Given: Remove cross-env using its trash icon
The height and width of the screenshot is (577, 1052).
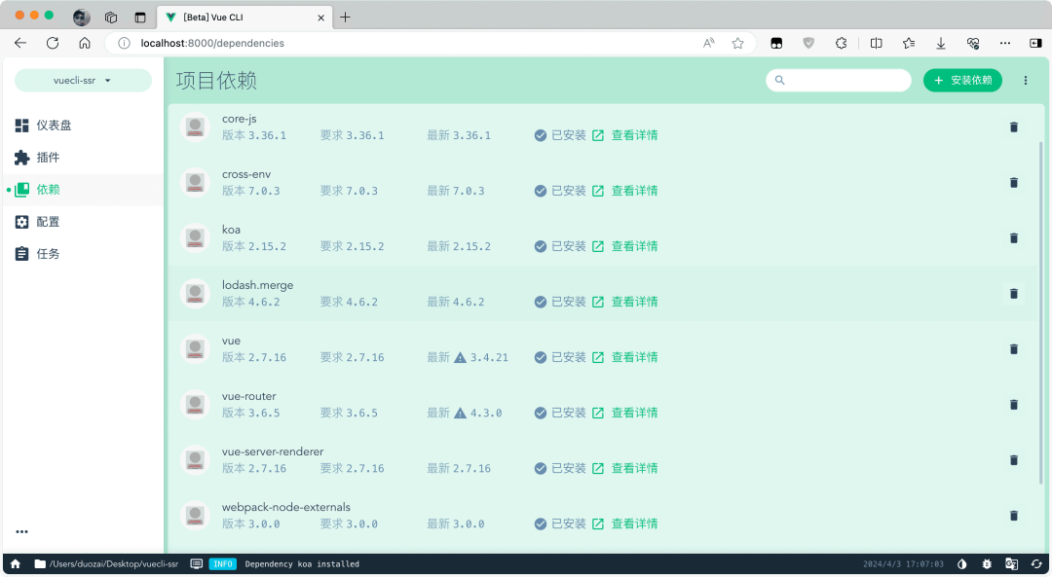Looking at the screenshot, I should pyautogui.click(x=1014, y=183).
